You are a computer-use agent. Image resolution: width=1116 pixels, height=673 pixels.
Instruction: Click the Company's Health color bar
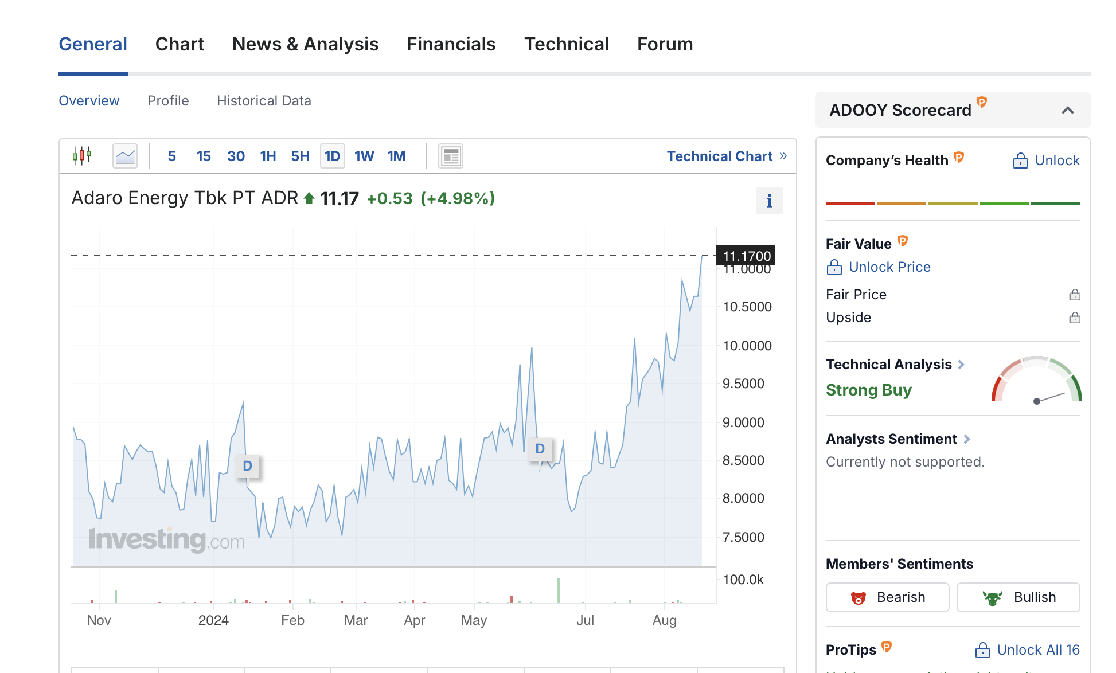953,203
